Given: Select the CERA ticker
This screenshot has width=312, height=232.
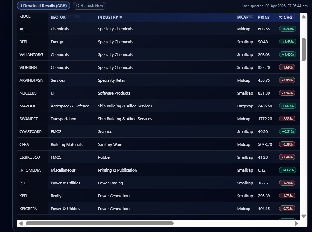Looking at the screenshot, I should click(24, 145).
